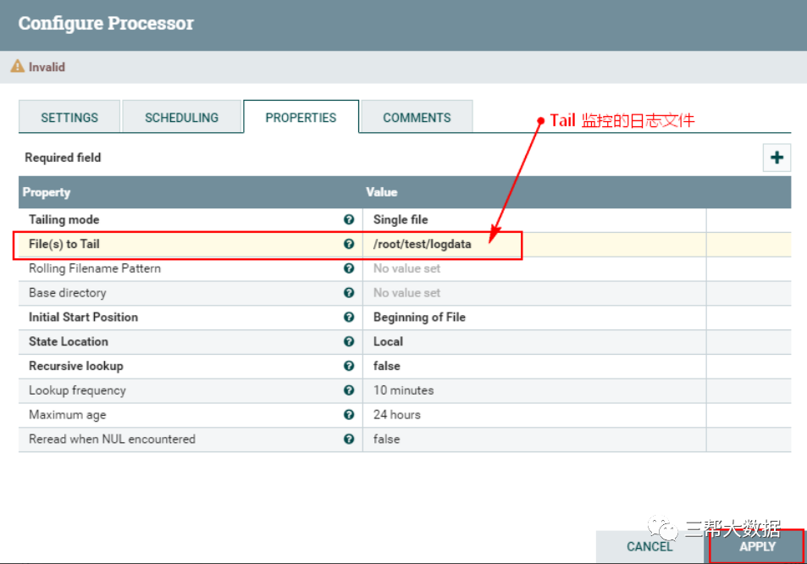Open Initial Start Position value dropdown
This screenshot has width=807, height=564.
point(533,318)
